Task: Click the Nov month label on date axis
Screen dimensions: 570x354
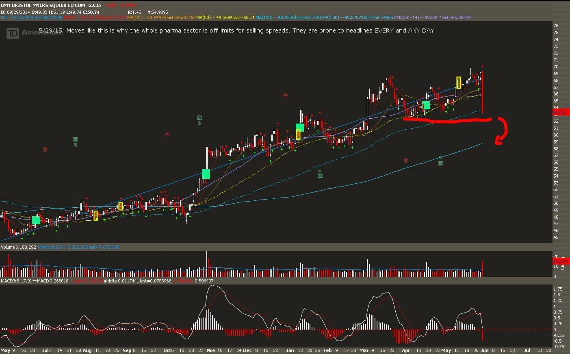Action: click(x=210, y=350)
